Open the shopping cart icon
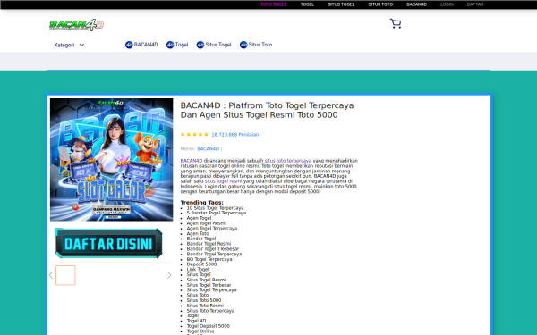This screenshot has width=537, height=335. (396, 23)
